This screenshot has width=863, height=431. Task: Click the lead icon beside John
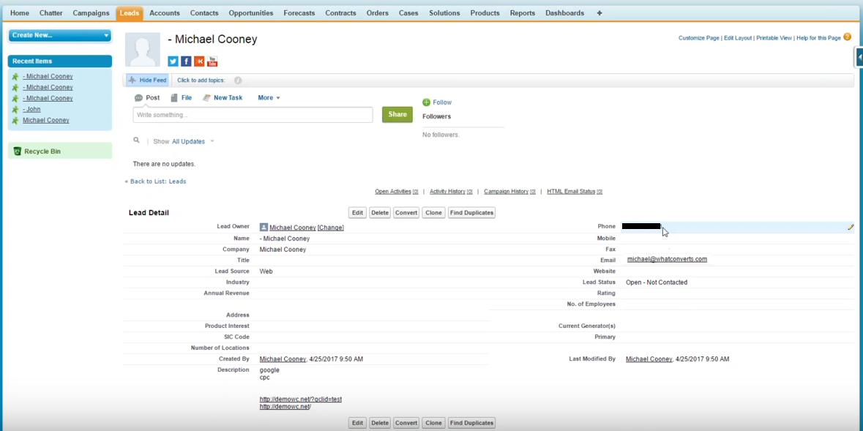[15, 110]
